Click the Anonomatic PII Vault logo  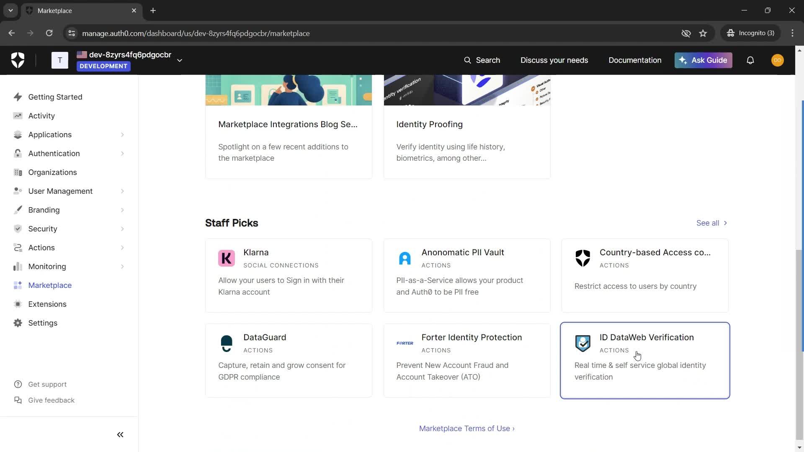point(405,258)
